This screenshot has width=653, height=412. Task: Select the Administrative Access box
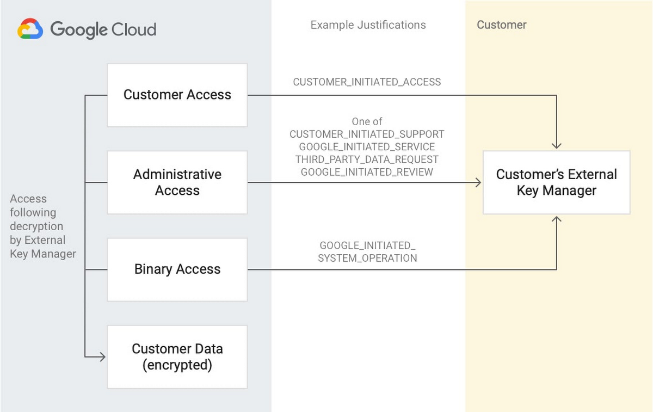(177, 182)
